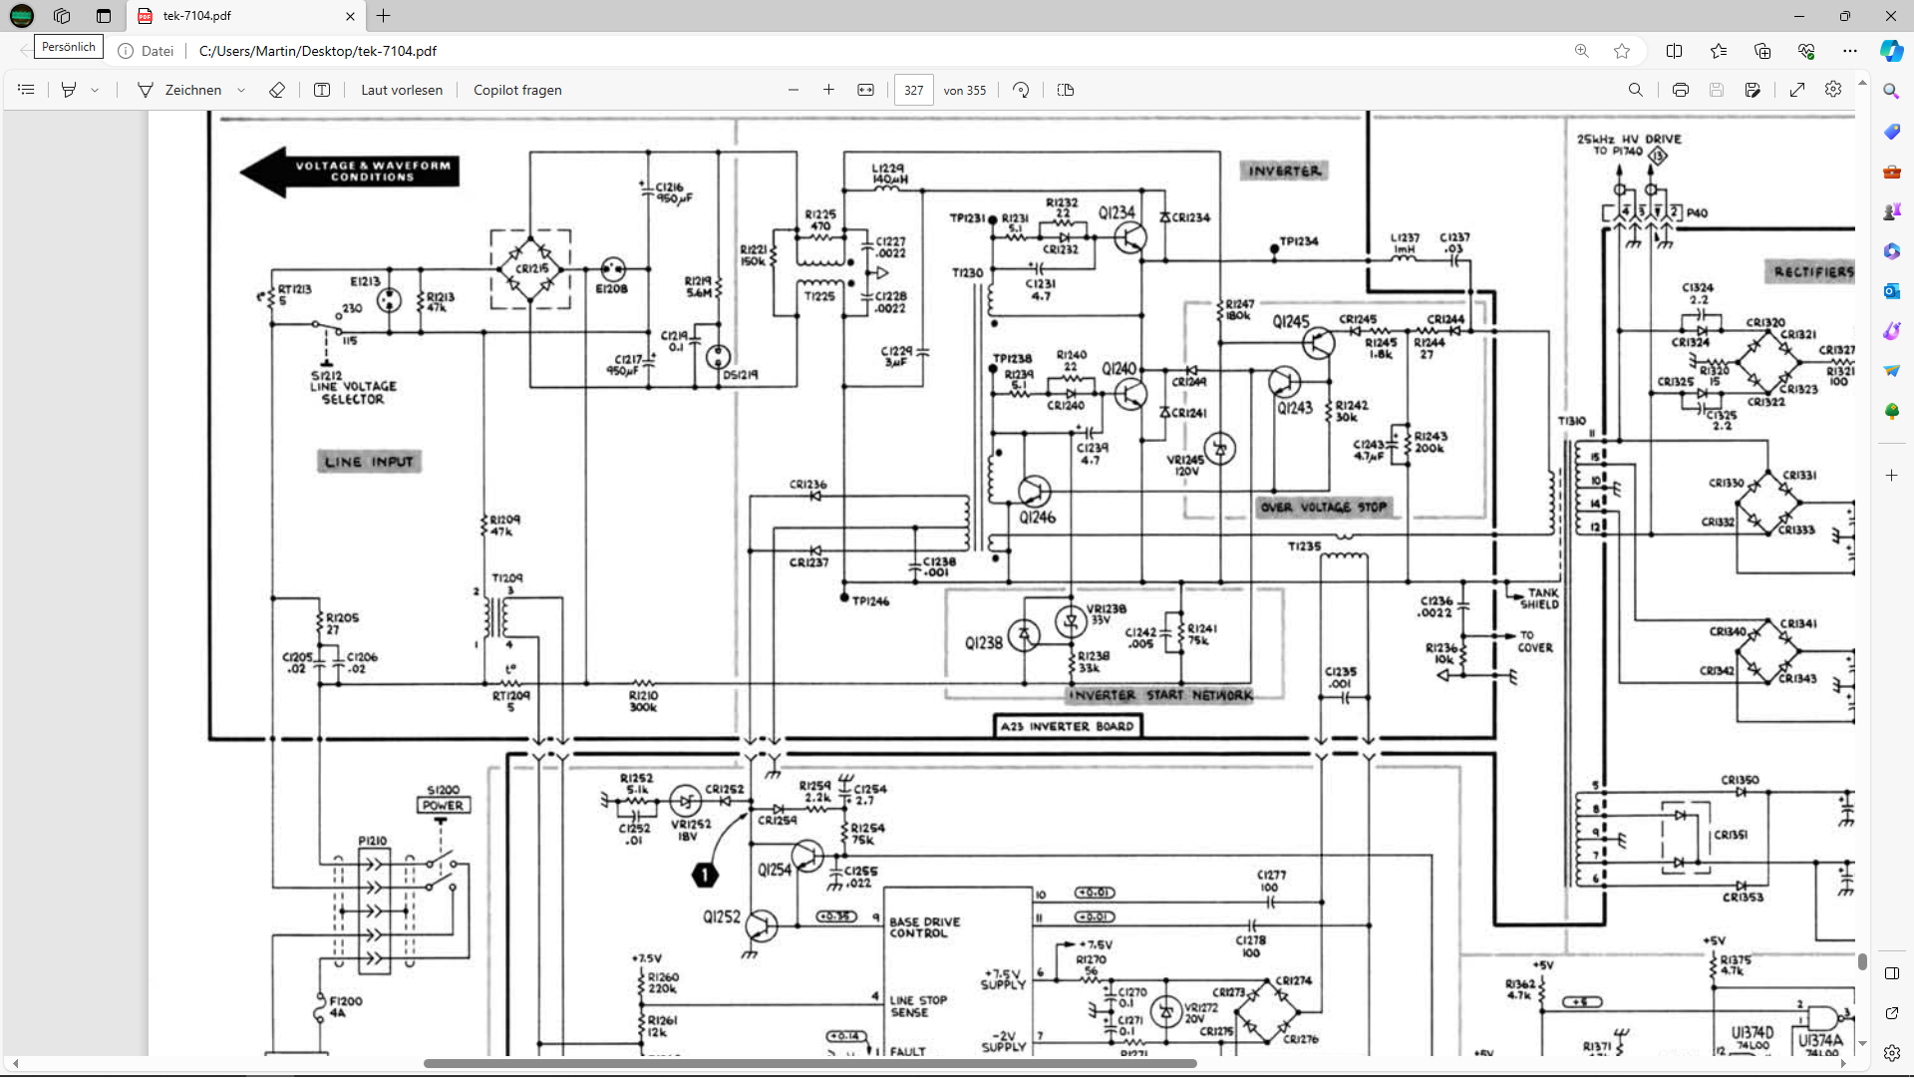Select the highlight tool
1914x1092 pixels.
coord(69,90)
